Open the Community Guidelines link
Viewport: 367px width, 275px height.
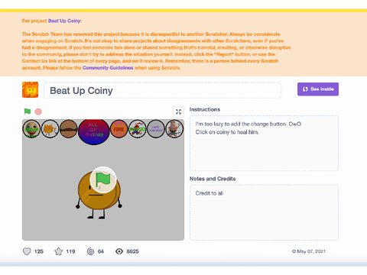coord(108,68)
